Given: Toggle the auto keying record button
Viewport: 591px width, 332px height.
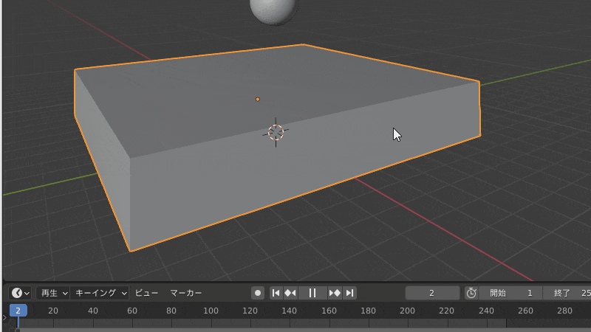Looking at the screenshot, I should [x=258, y=293].
